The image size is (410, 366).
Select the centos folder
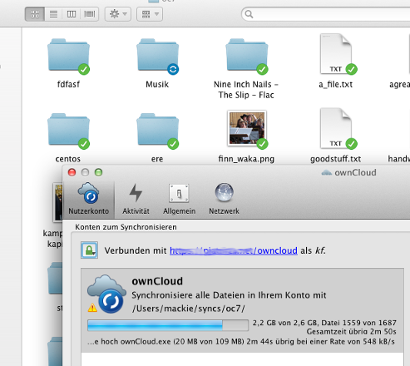click(68, 129)
